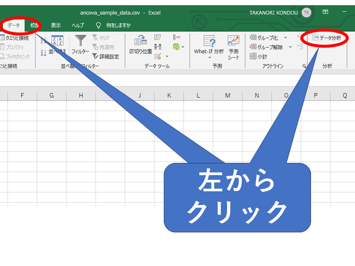Open the What-If 分析 dropdown

(x=209, y=57)
